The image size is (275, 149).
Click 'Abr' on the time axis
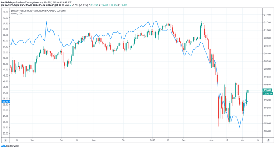[x=242, y=140]
